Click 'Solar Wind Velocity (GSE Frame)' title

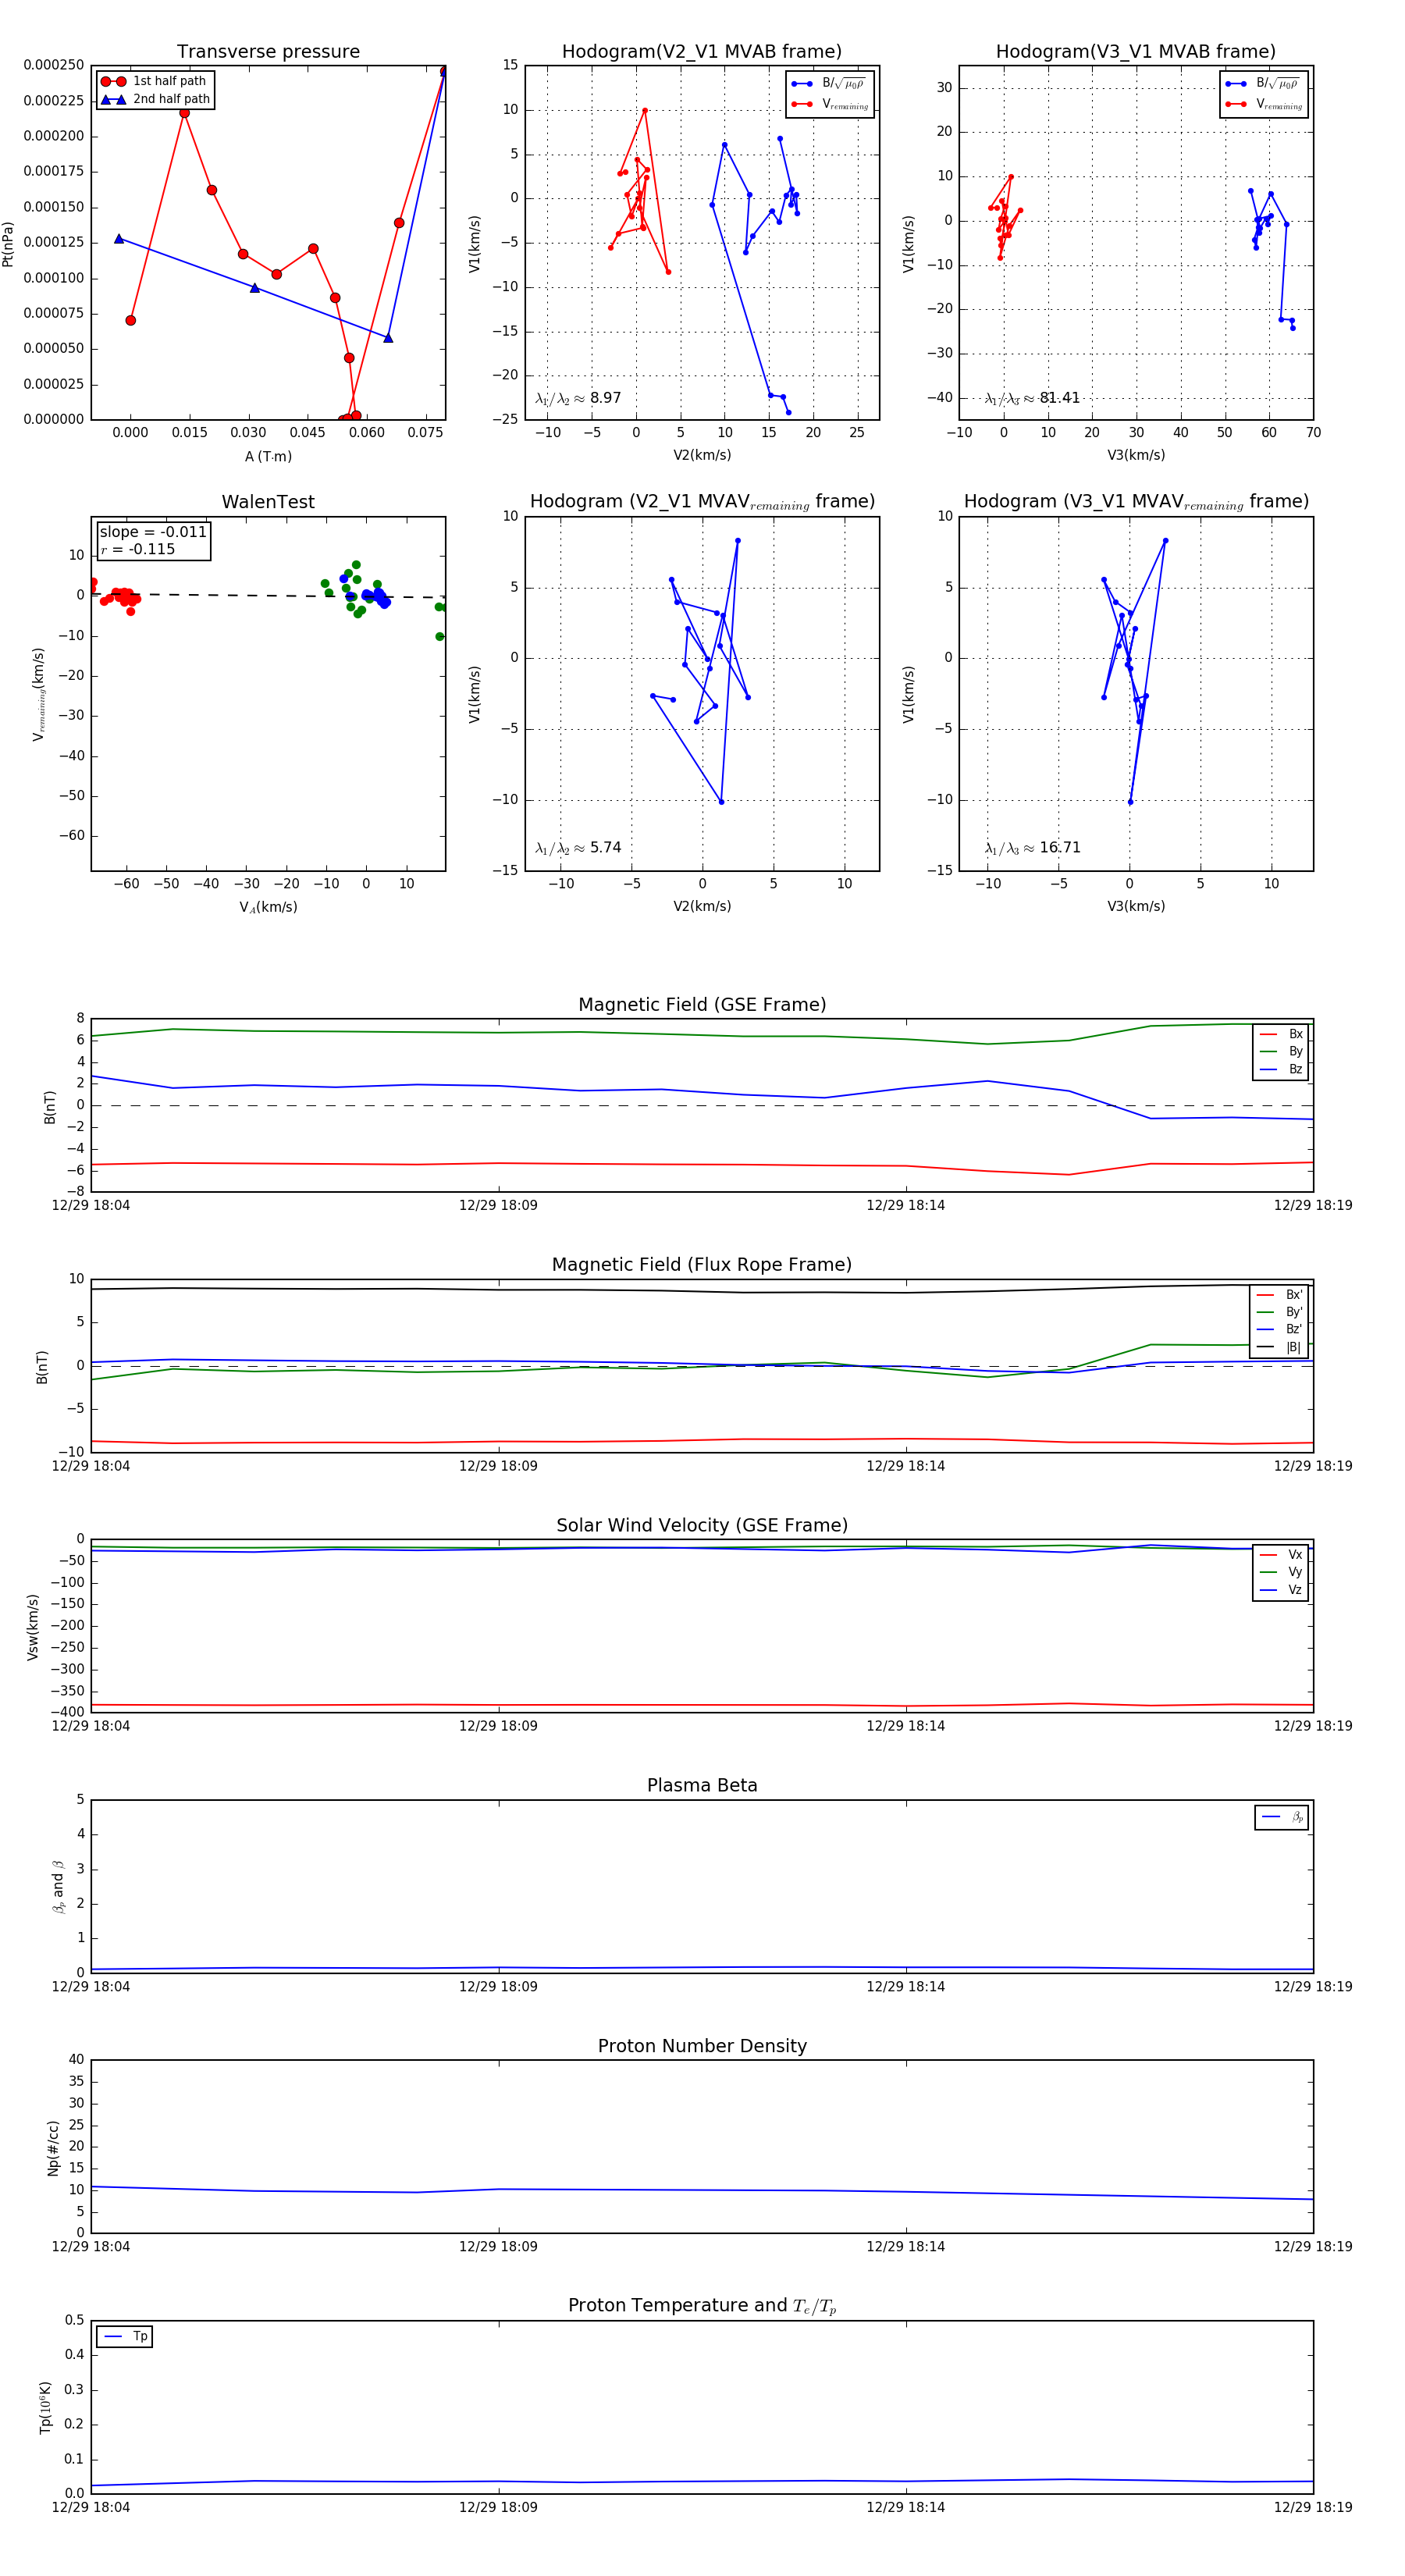[702, 1526]
